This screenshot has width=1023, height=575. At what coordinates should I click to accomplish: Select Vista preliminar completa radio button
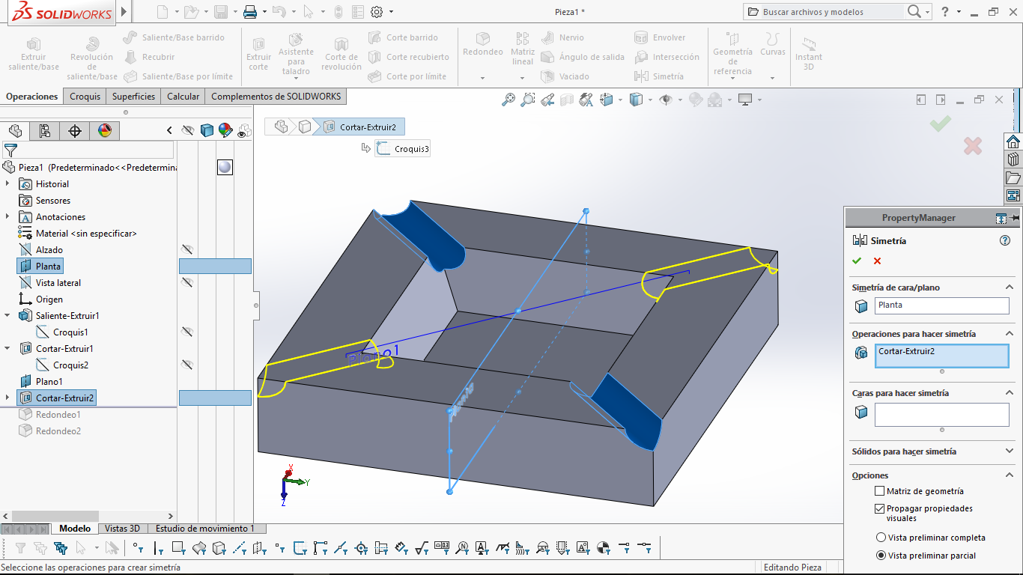click(881, 538)
